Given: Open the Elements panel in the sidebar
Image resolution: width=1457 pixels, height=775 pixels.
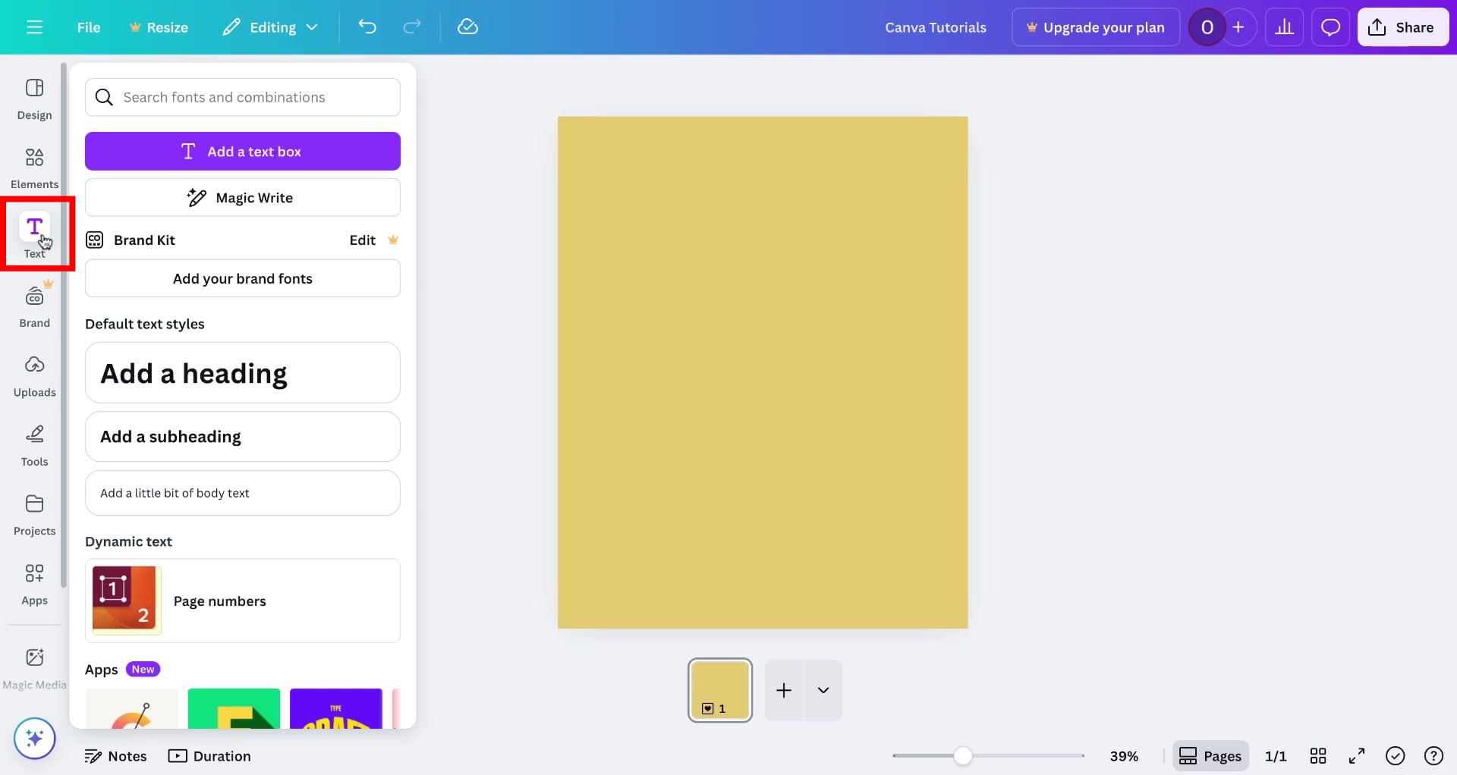Looking at the screenshot, I should pyautogui.click(x=33, y=167).
